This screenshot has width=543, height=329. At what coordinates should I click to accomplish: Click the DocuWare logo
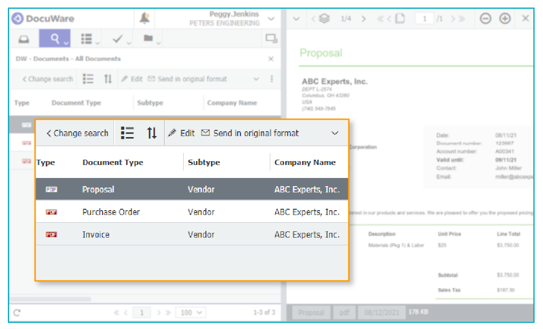[x=43, y=18]
